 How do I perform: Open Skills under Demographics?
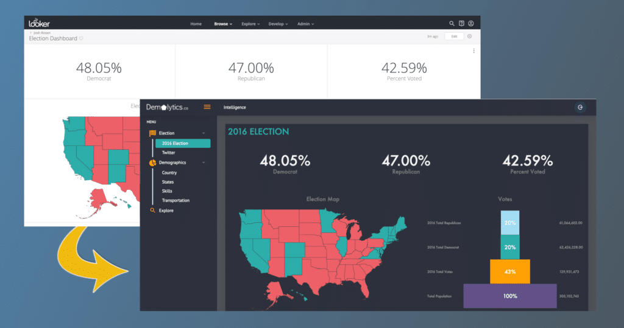[x=167, y=191]
